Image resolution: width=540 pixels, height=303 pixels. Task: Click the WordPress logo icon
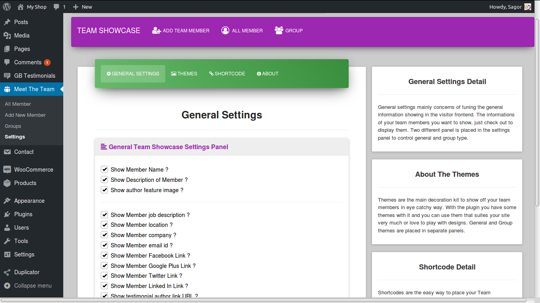7,7
